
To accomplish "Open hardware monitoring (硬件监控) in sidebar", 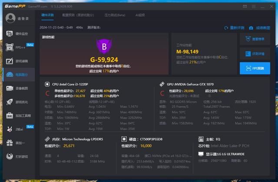I will (x=19, y=33).
